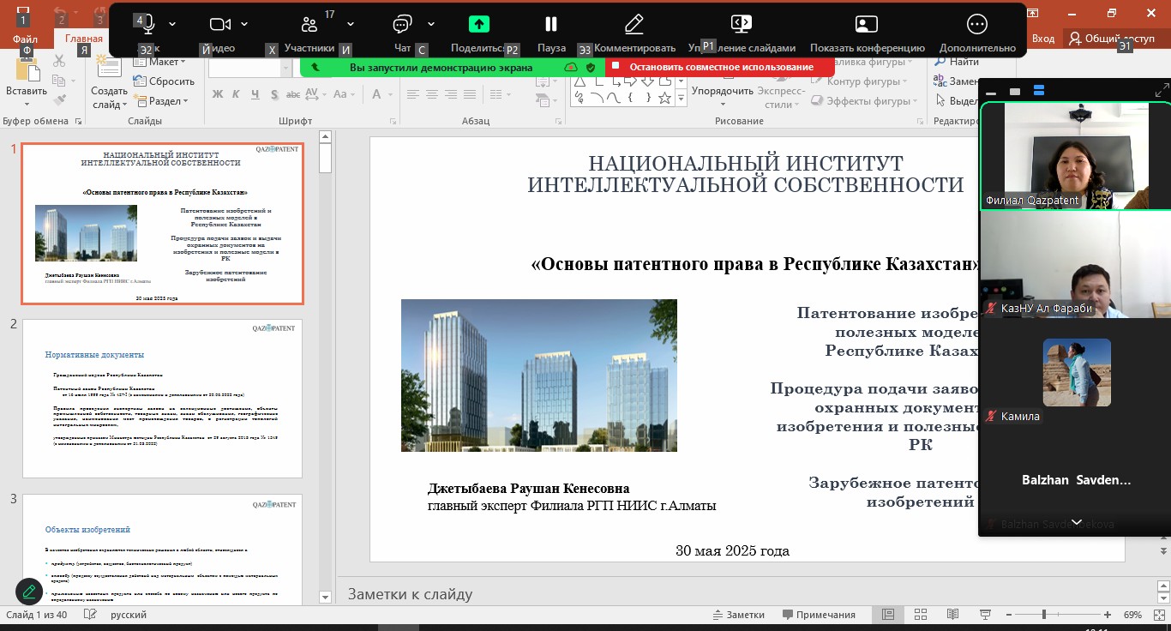The width and height of the screenshot is (1171, 631).
Task: Open the Файл menu tab
Action: point(25,39)
